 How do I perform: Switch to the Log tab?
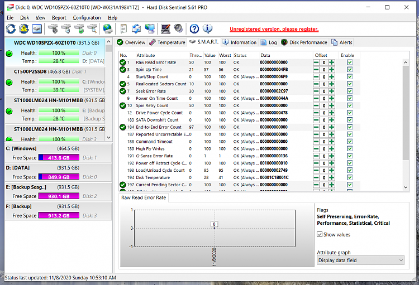[269, 42]
